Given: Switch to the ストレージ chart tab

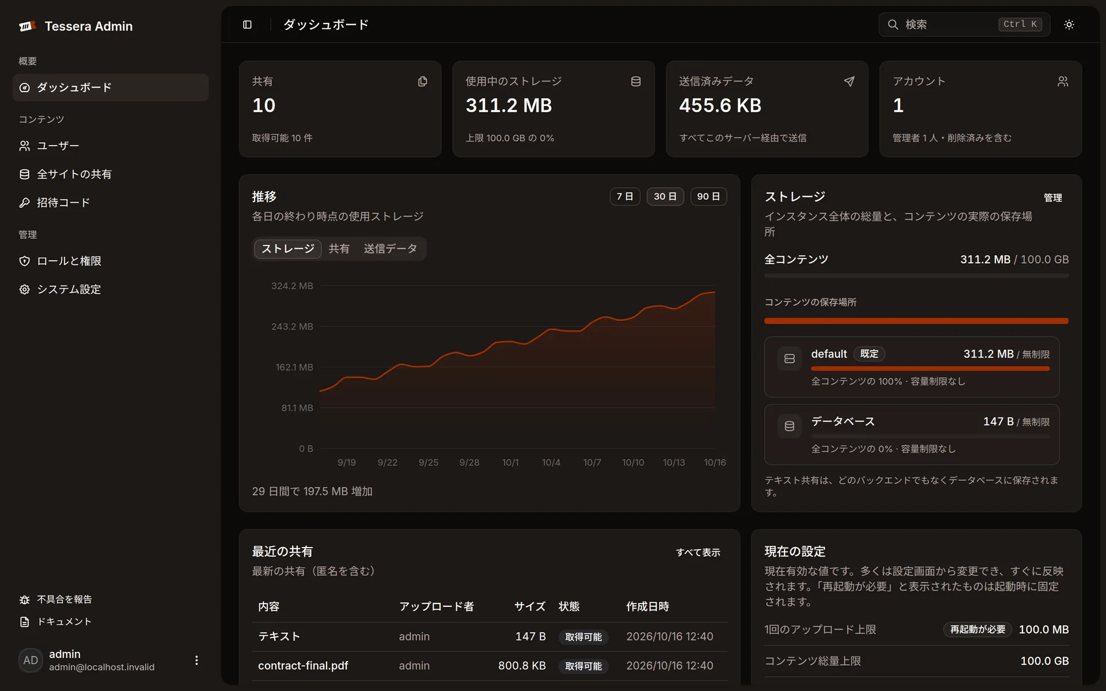Looking at the screenshot, I should click(287, 249).
